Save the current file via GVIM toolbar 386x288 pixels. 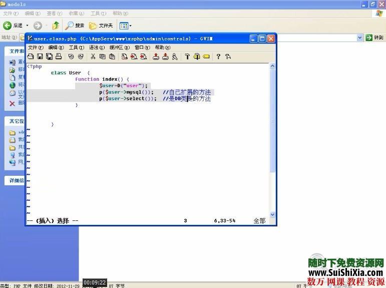click(x=40, y=57)
